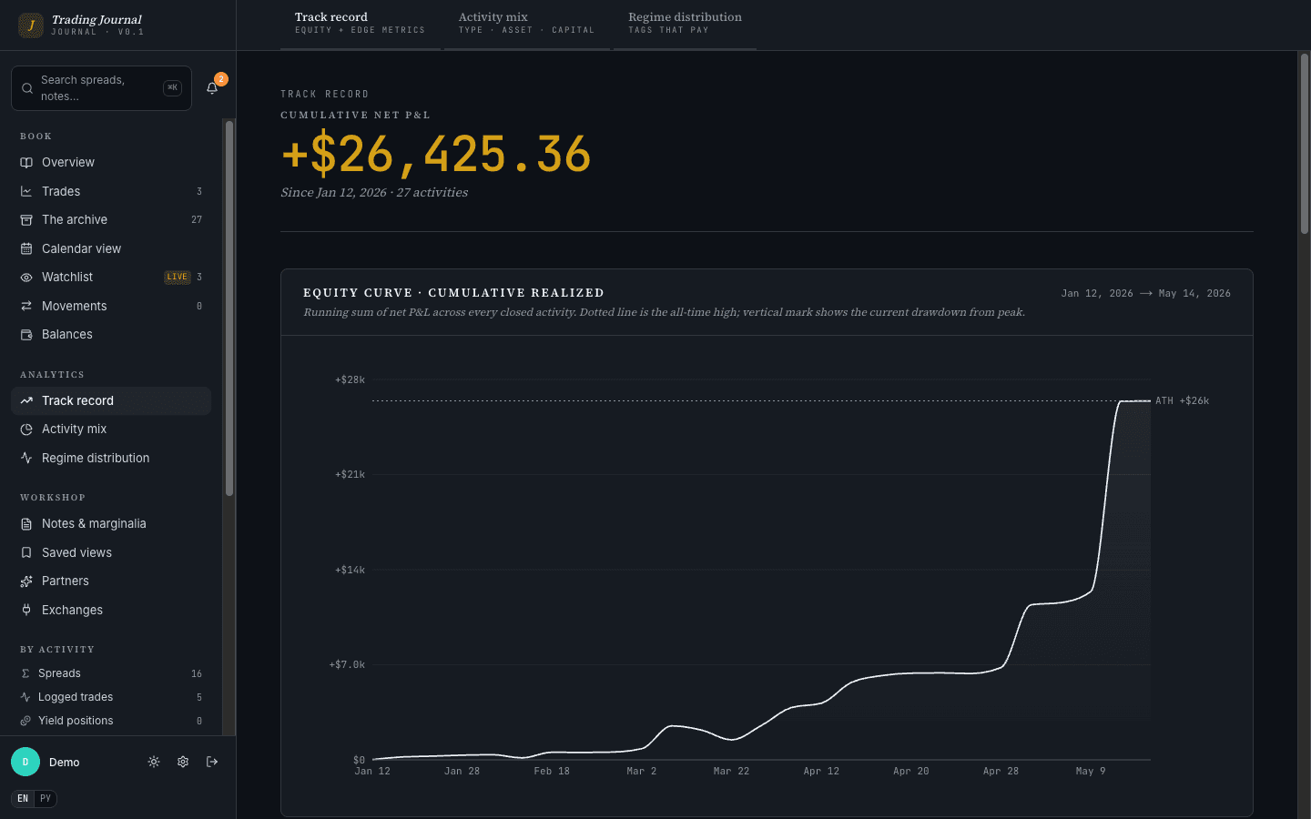Click the Spreads count 16 badge
Screen dimensions: 1311x819
pos(197,674)
